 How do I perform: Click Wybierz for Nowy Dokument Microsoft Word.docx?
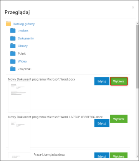click(x=119, y=81)
